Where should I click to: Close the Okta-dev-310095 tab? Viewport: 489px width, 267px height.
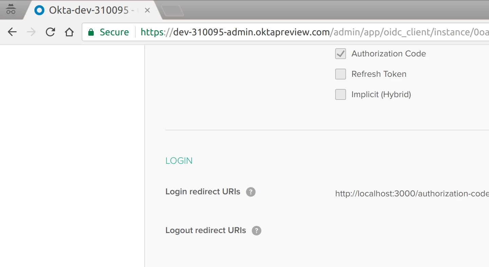pos(147,11)
